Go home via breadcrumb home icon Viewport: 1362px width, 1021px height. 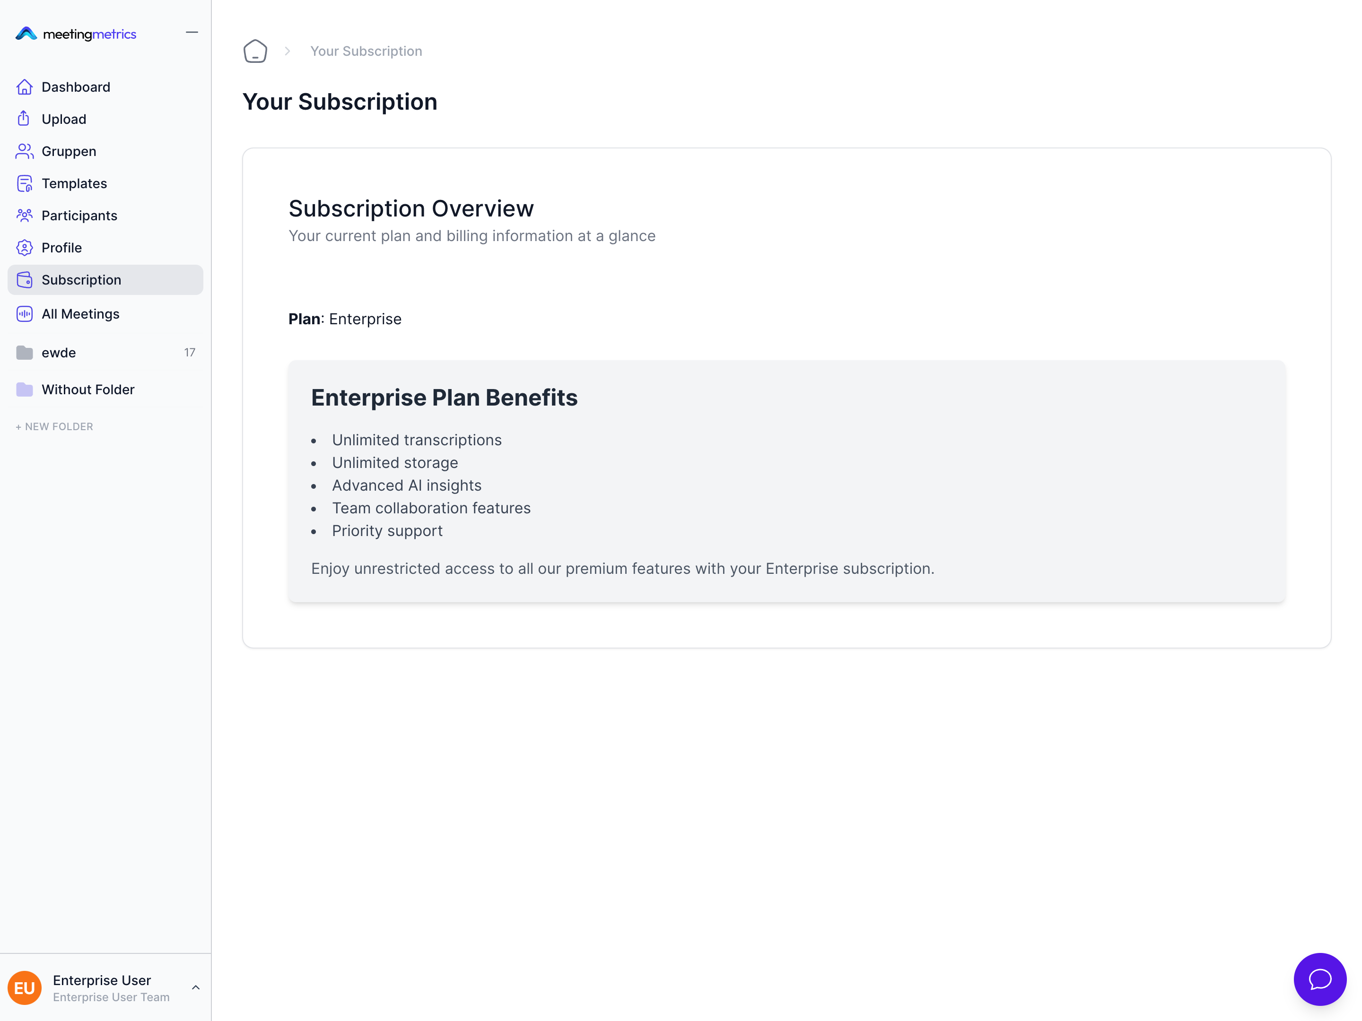tap(255, 51)
